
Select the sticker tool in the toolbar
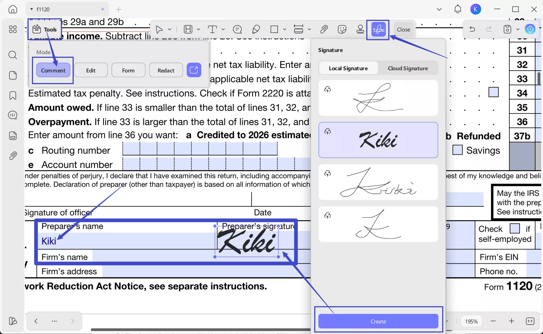pyautogui.click(x=342, y=29)
